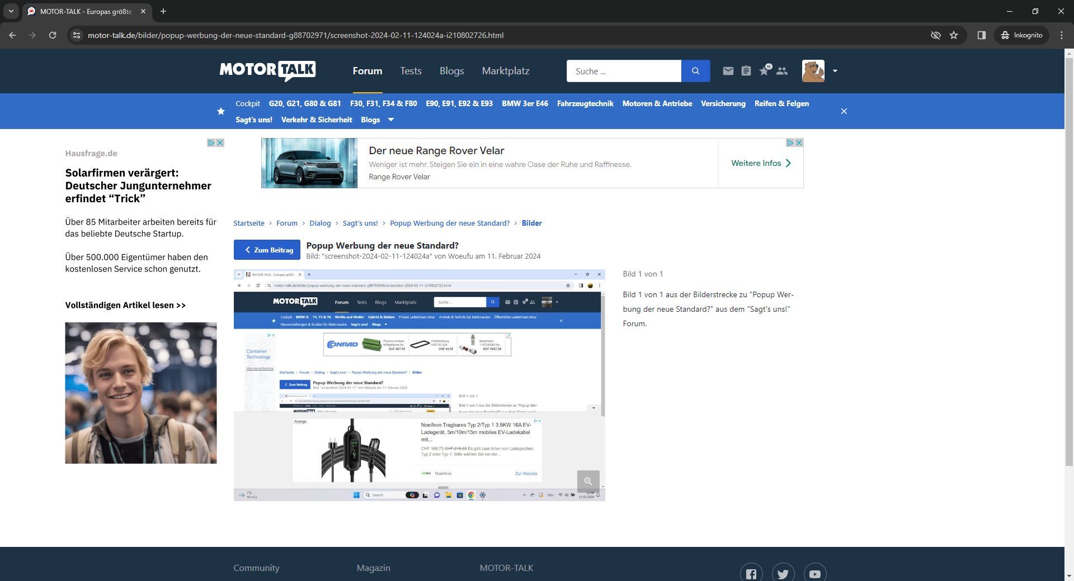
Task: Click the Range Rover ad car image
Action: 309,163
